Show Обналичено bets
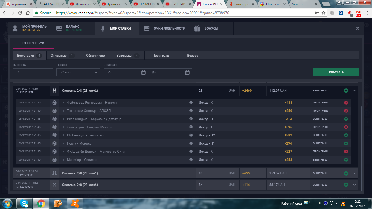The image size is (372, 209). pos(95,56)
